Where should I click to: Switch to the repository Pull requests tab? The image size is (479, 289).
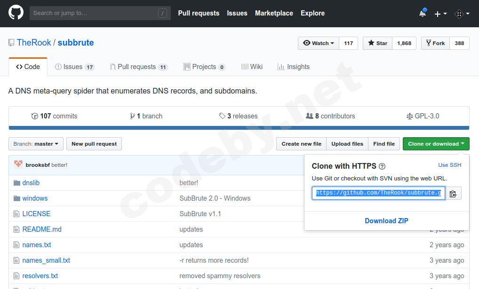click(139, 67)
